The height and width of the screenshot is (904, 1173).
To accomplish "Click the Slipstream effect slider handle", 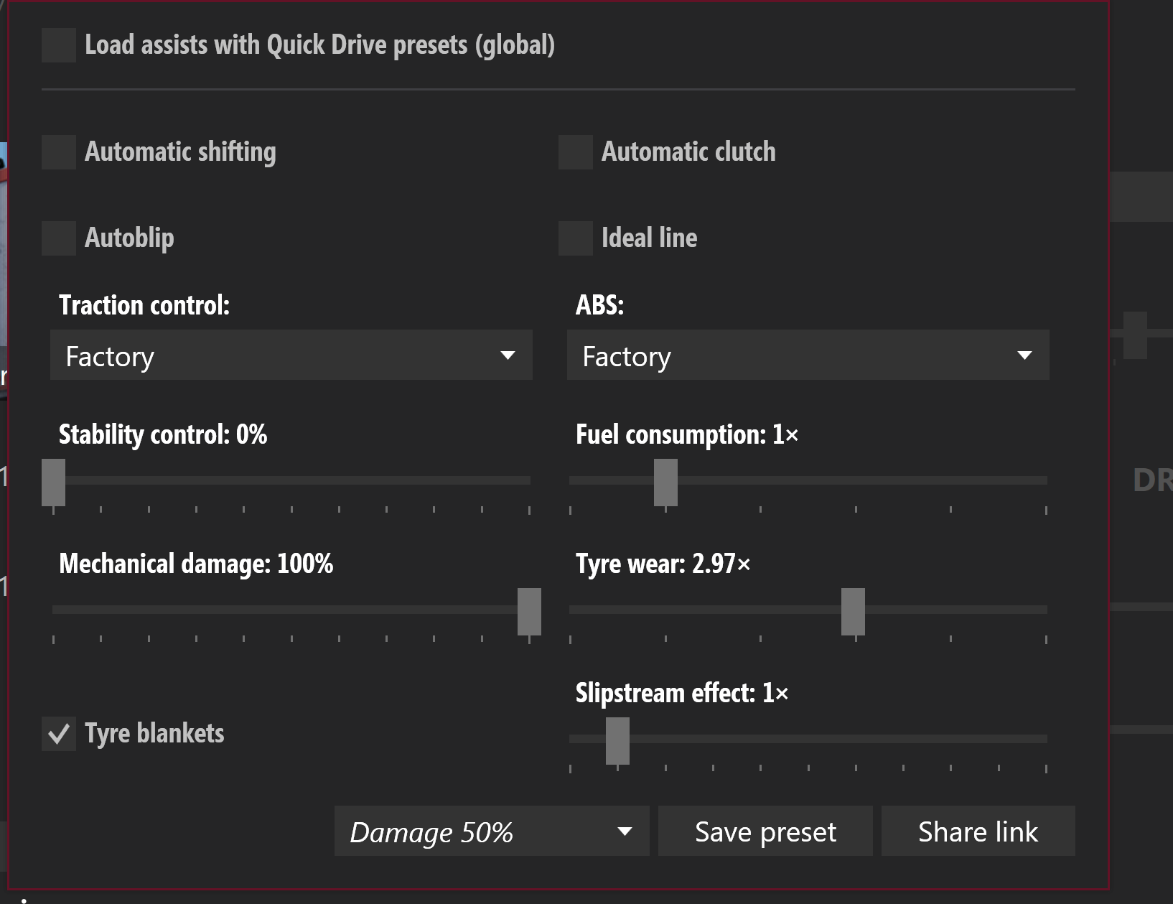I will (x=617, y=741).
